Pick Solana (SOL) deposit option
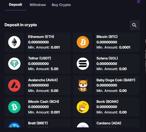This screenshot has height=132, width=146. pos(117,64)
